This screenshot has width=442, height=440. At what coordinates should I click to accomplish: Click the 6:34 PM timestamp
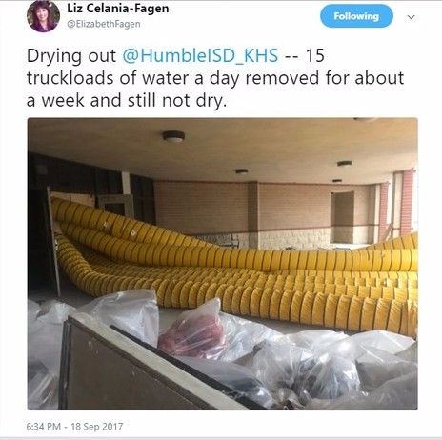[x=43, y=426]
